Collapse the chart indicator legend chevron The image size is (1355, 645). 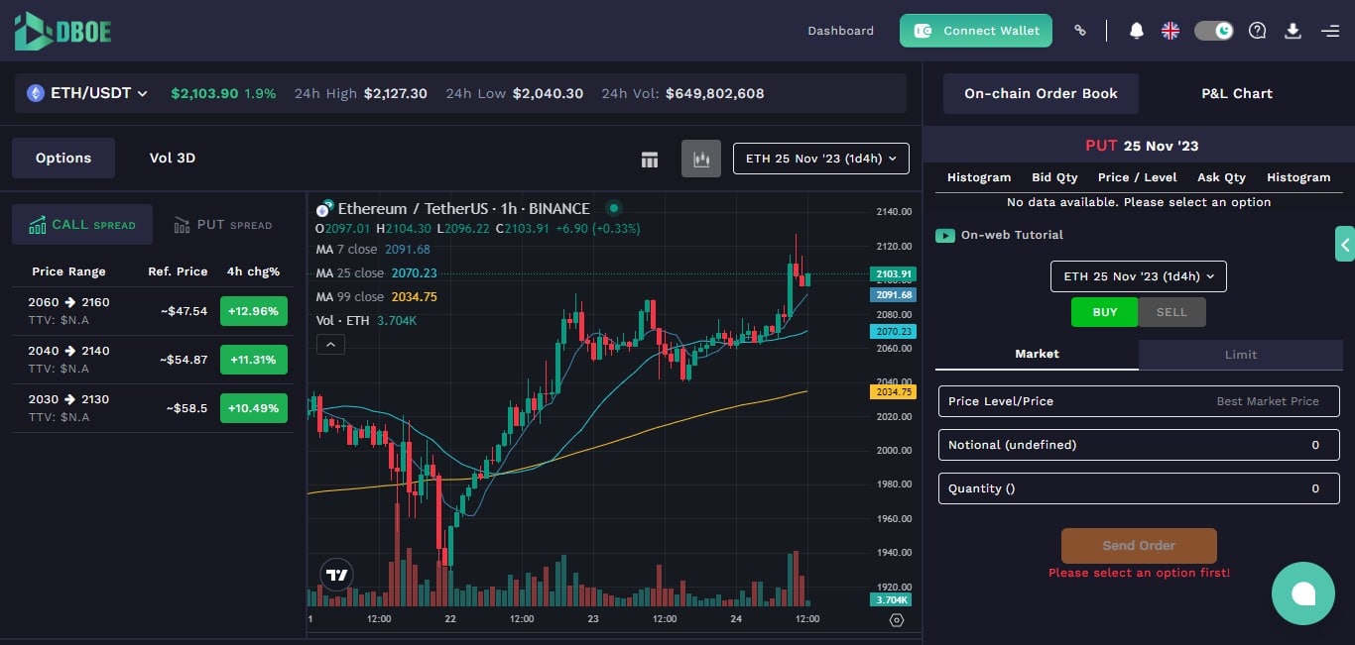pyautogui.click(x=330, y=344)
